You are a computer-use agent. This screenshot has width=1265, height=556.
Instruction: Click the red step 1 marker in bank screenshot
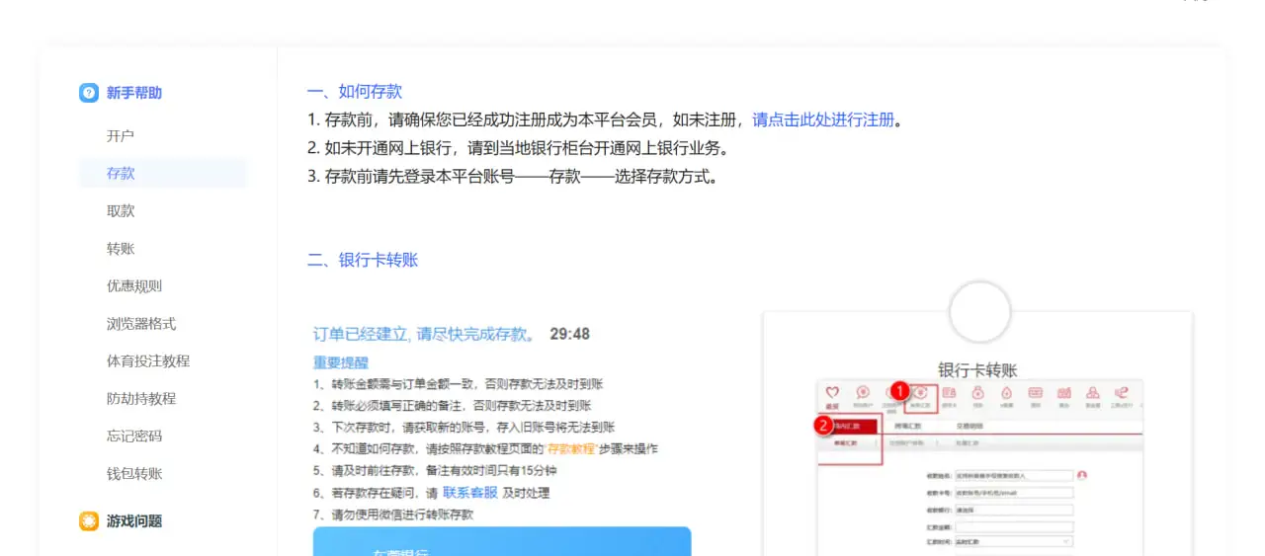900,391
